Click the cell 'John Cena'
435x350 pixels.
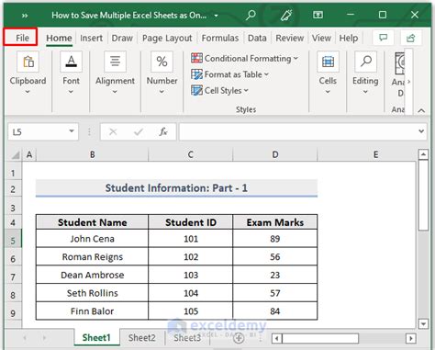[x=92, y=239]
